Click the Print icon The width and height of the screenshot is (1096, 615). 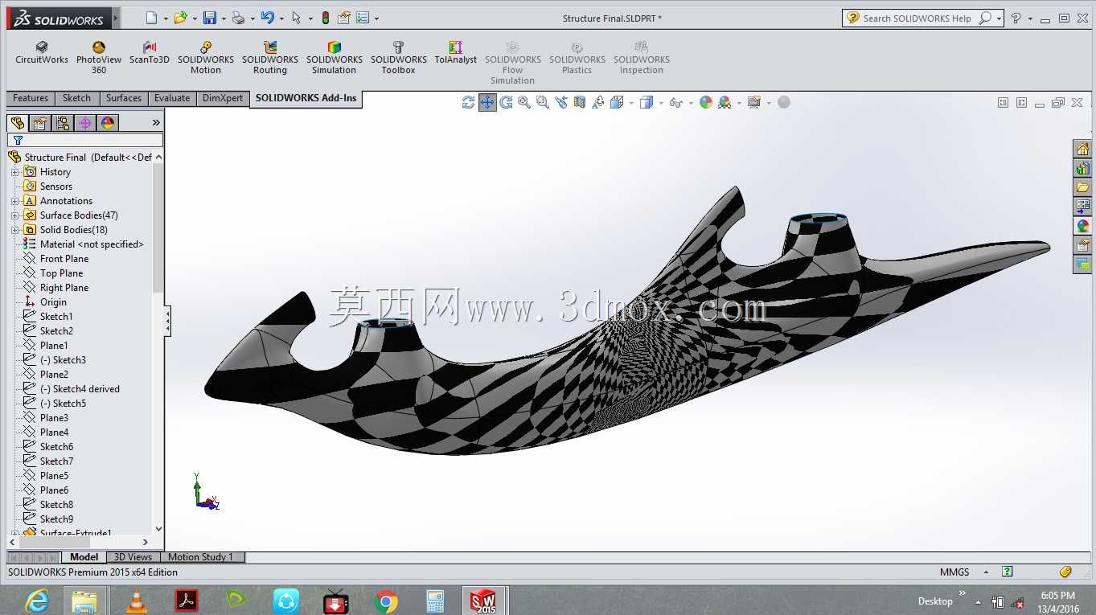click(238, 18)
